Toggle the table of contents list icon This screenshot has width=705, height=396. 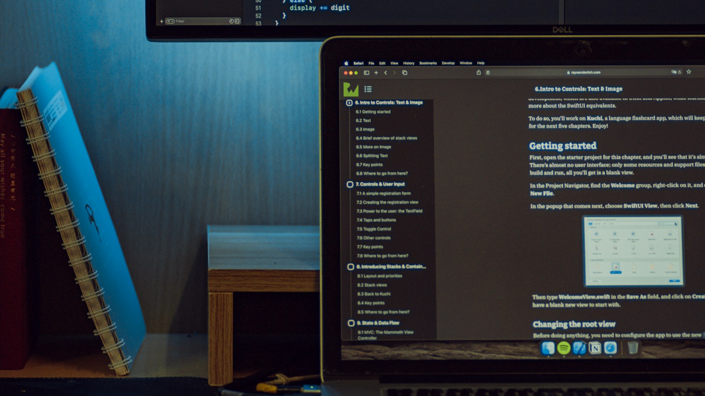368,89
